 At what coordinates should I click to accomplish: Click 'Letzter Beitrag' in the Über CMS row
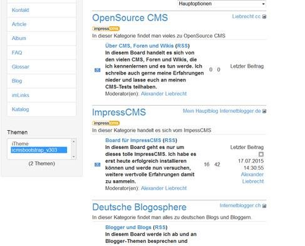tap(247, 66)
